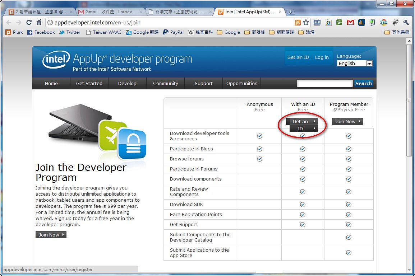Click the address bar URL field
Screen dimensions: 415x276
169,23
